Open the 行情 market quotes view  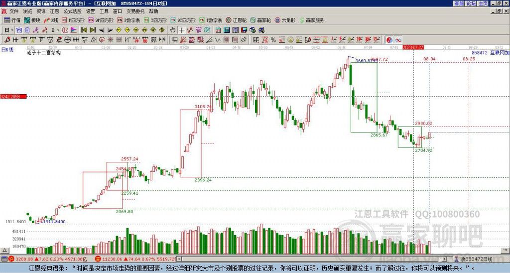(x=12, y=20)
